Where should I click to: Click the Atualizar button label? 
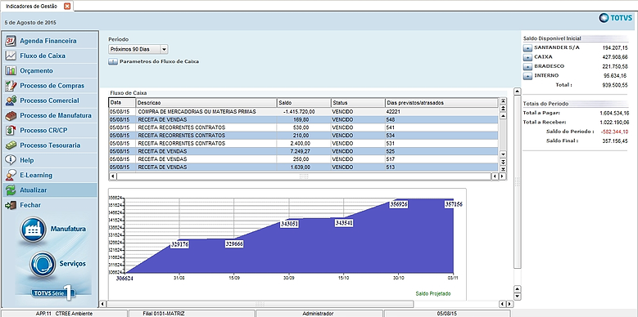click(34, 190)
